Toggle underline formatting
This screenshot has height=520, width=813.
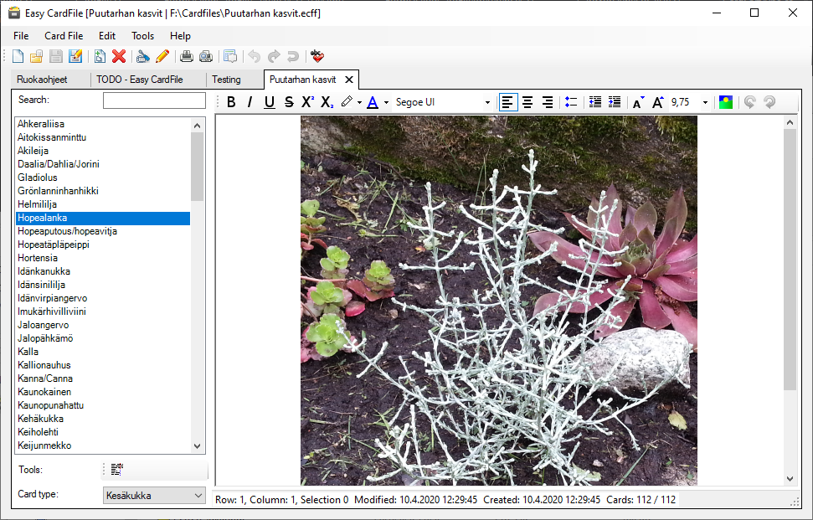coord(269,102)
